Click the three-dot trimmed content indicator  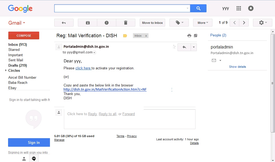(x=172, y=90)
